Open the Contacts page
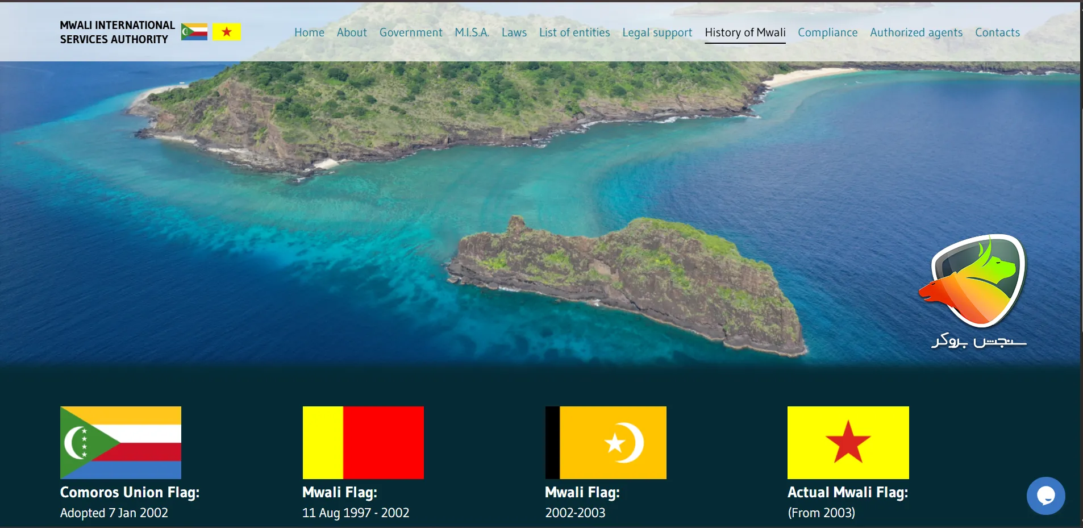1083x528 pixels. [997, 32]
